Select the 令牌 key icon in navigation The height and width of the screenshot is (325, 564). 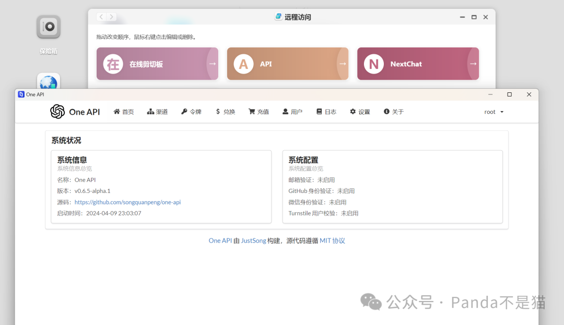coord(183,111)
